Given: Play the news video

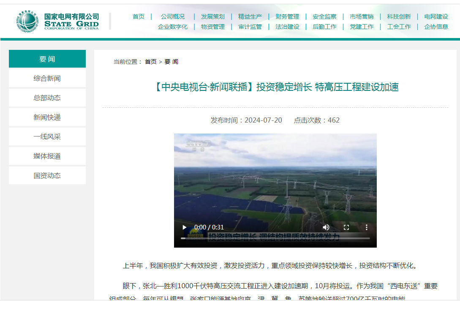Looking at the screenshot, I should click(185, 227).
